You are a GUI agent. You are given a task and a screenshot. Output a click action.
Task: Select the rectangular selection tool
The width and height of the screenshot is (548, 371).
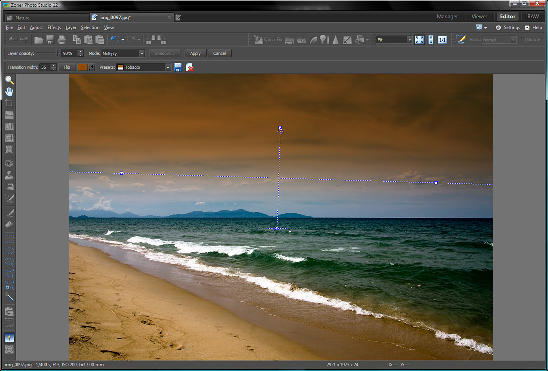(x=9, y=239)
